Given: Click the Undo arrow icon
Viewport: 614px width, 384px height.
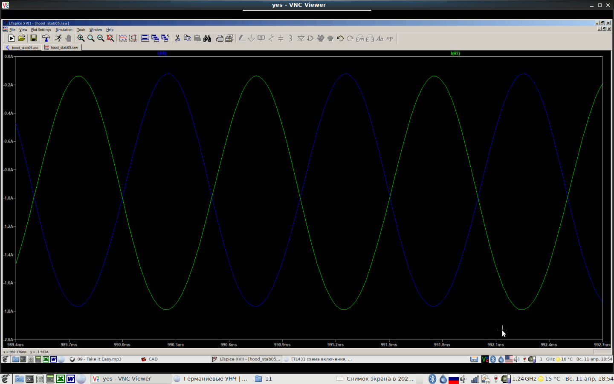Looking at the screenshot, I should pos(340,38).
